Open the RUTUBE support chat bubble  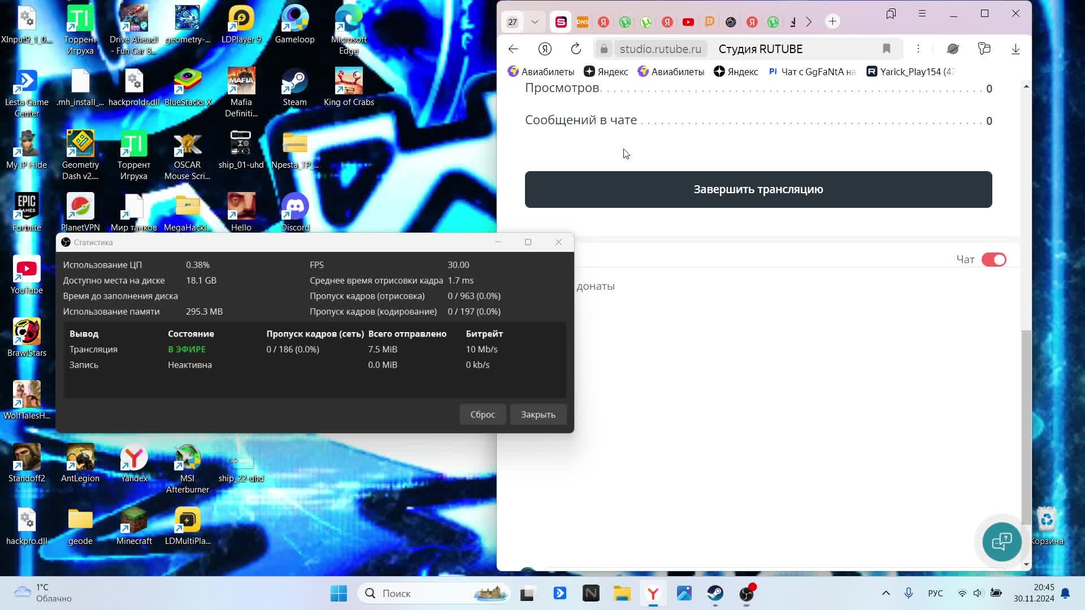coord(1001,542)
